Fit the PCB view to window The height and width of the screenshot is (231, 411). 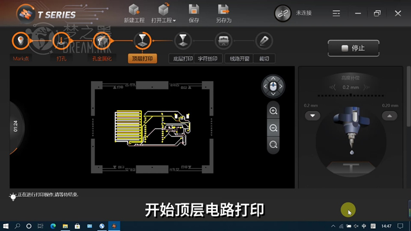[273, 145]
